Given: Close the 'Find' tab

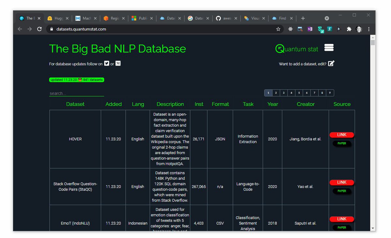Looking at the screenshot, I should tap(291, 19).
